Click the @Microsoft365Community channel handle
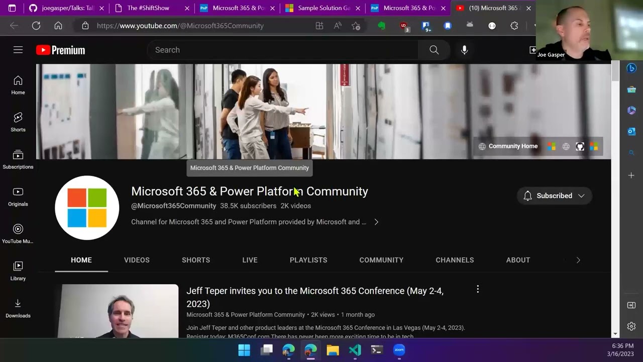Viewport: 643px width, 362px height. [x=173, y=206]
